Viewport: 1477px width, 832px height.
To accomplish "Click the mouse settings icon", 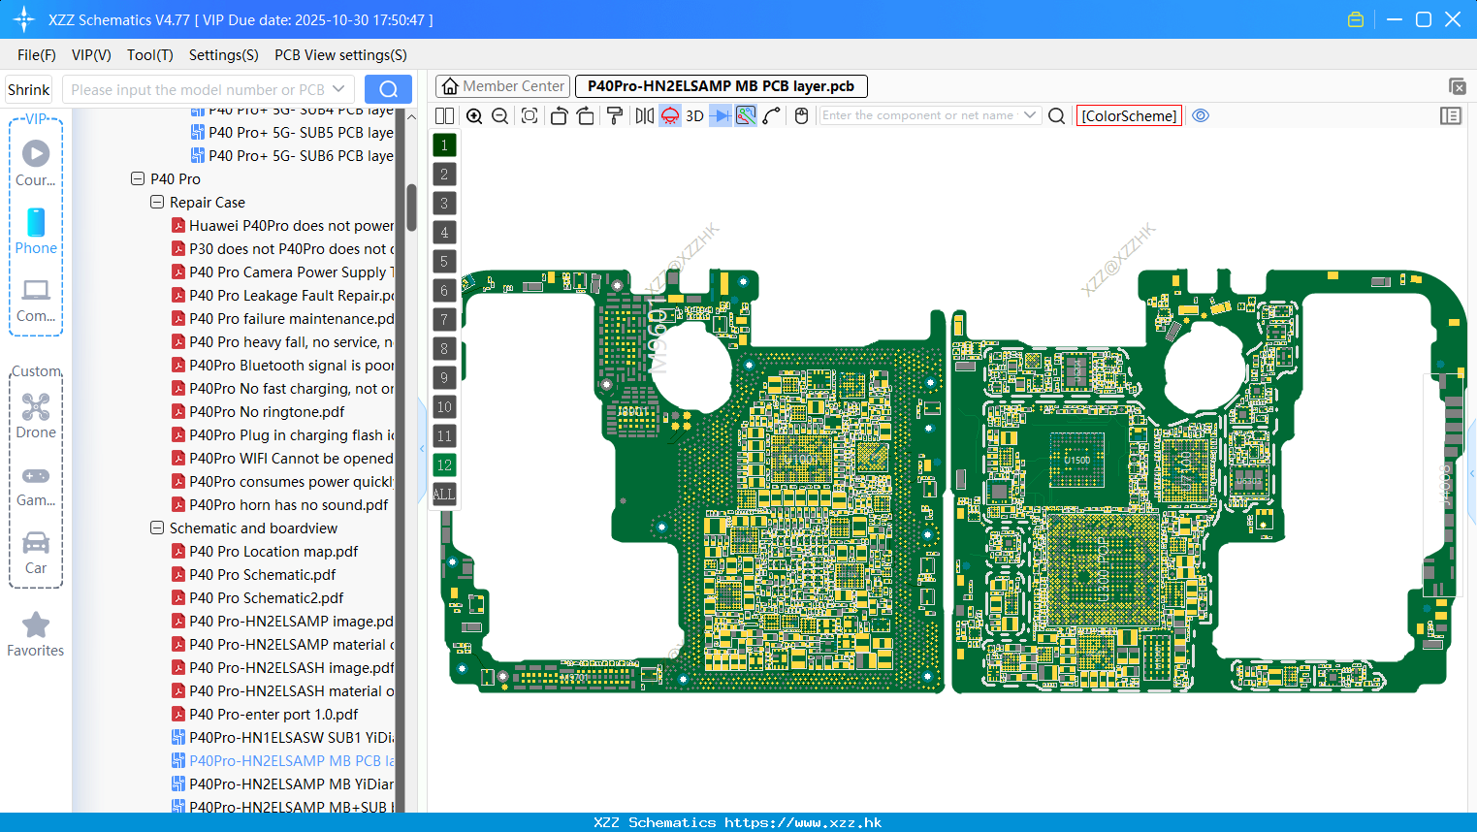I will [801, 115].
